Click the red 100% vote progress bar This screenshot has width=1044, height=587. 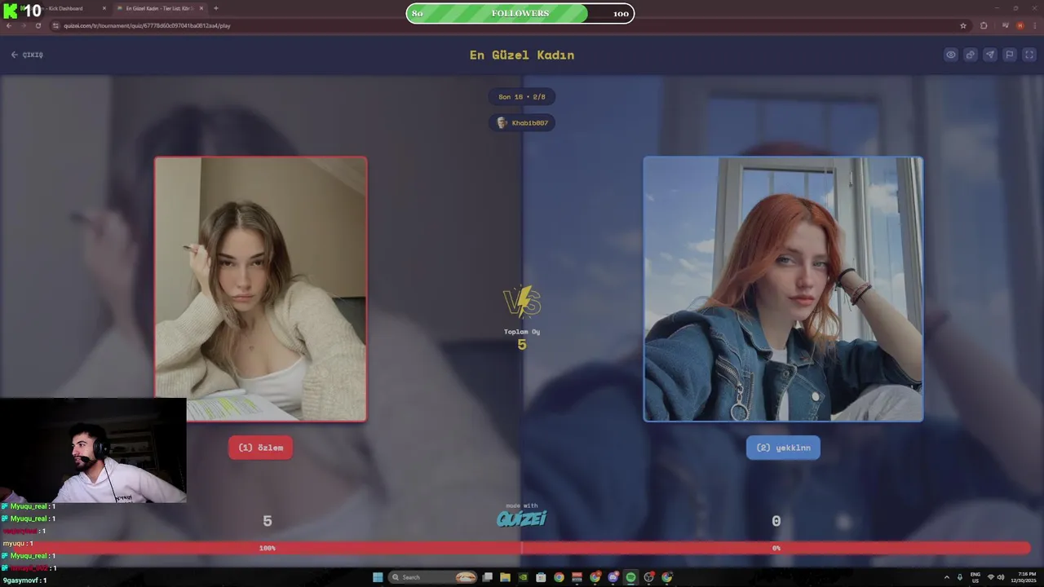click(x=268, y=548)
